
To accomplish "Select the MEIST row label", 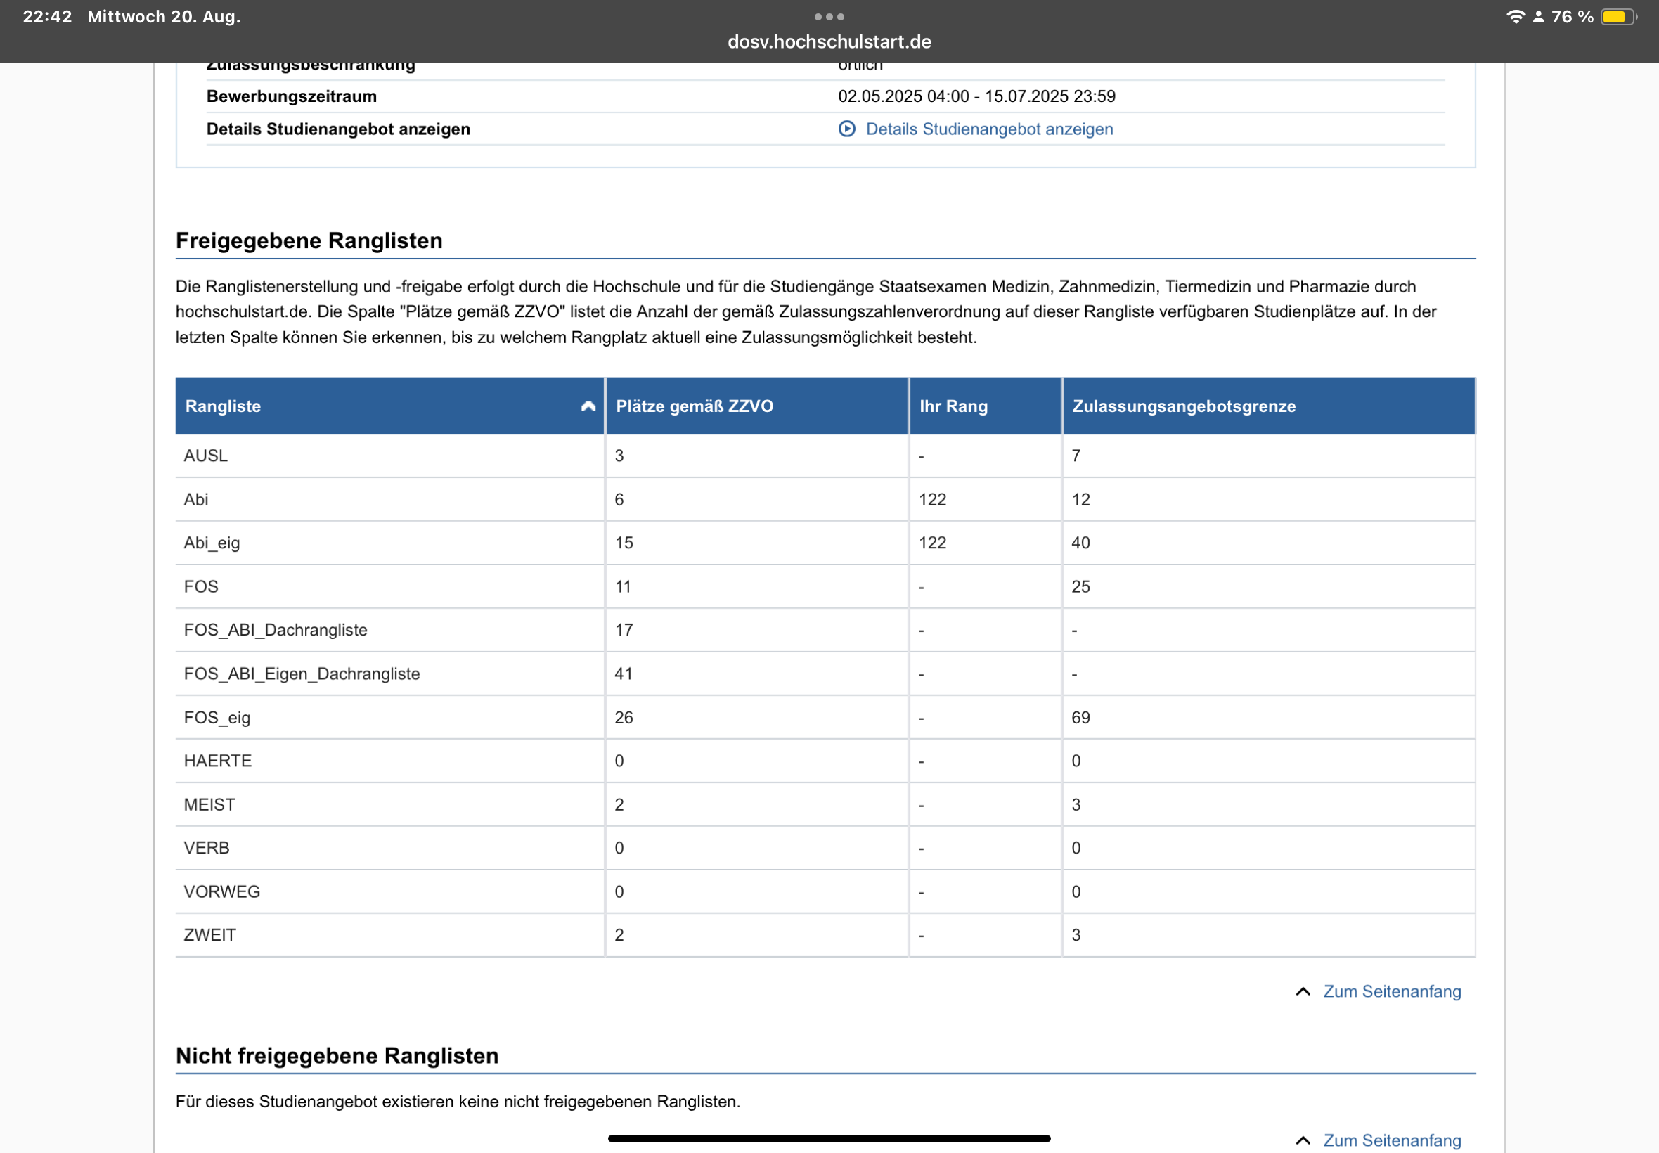I will [x=209, y=805].
